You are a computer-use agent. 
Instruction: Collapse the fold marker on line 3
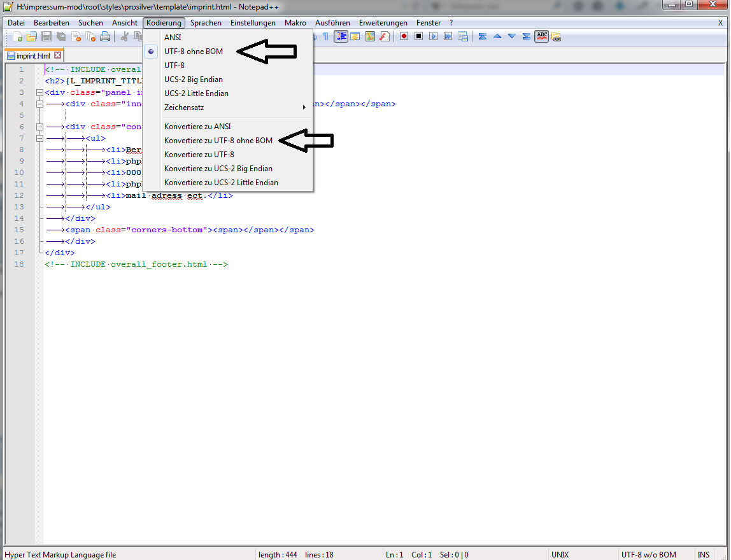coord(39,93)
